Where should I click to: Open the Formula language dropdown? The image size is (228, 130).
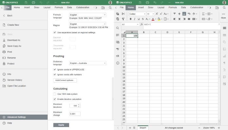point(88,15)
